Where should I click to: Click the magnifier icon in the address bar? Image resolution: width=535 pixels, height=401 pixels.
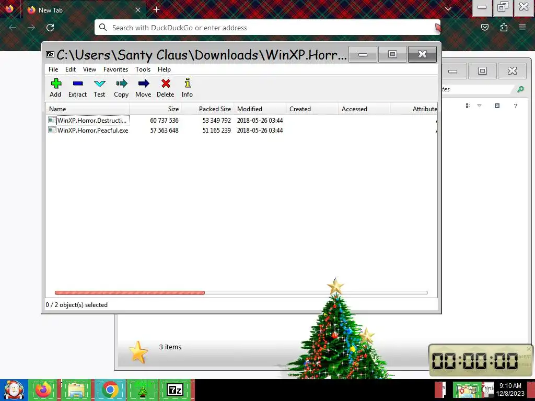(x=103, y=27)
